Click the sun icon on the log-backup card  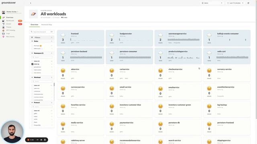click(x=209, y=106)
